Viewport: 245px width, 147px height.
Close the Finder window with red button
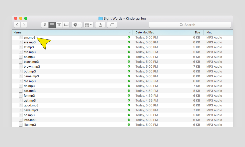point(16,18)
